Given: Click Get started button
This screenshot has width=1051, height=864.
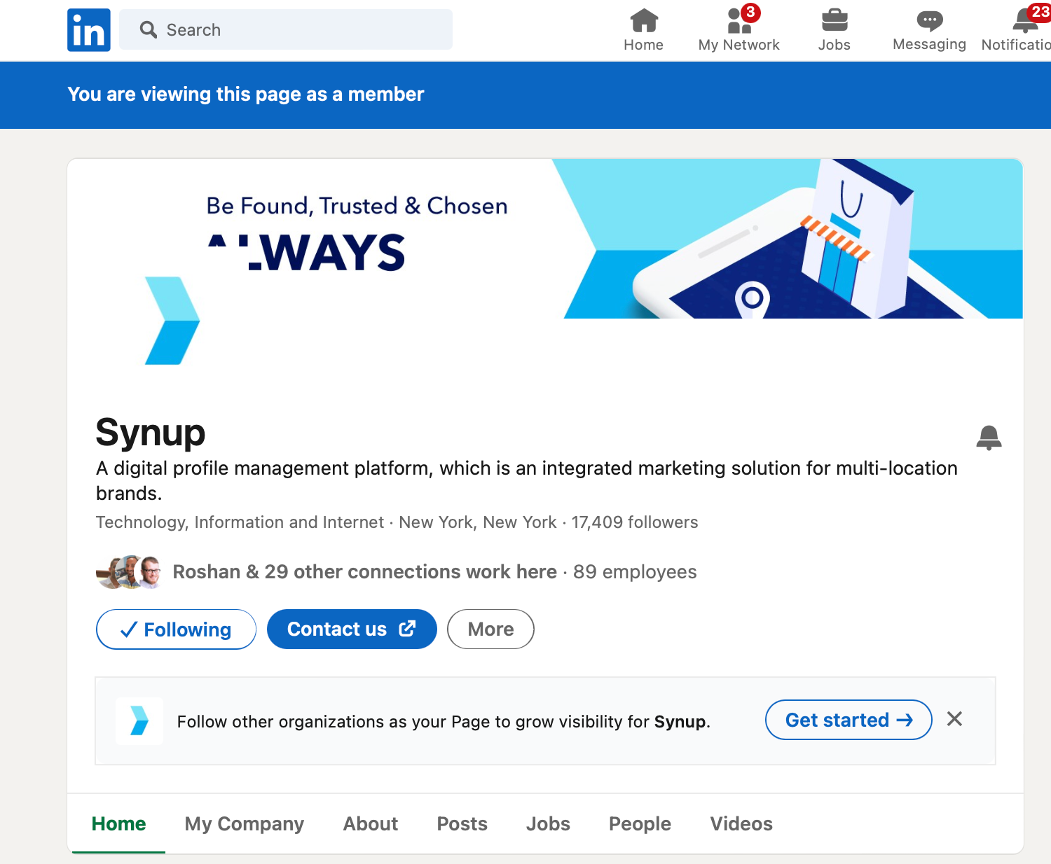Looking at the screenshot, I should (849, 720).
